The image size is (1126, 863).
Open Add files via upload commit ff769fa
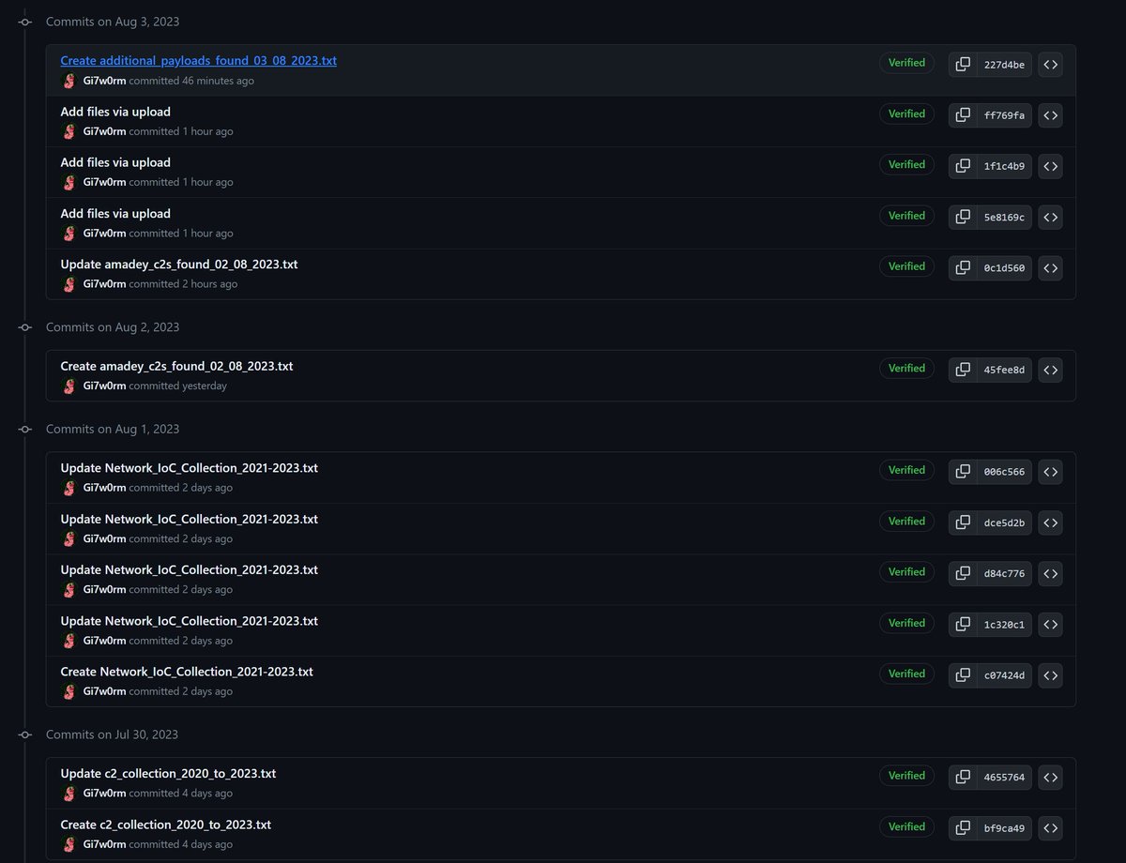[115, 112]
